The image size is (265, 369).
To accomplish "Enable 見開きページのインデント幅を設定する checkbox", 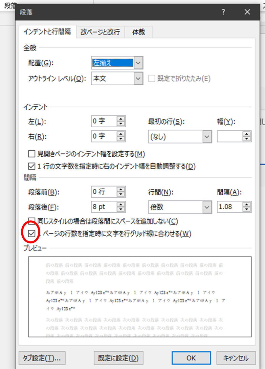I will coord(31,154).
